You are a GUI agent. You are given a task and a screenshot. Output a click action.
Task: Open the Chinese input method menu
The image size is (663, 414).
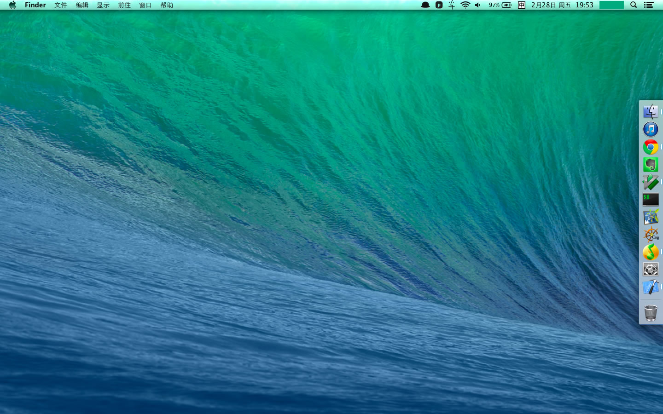[522, 5]
